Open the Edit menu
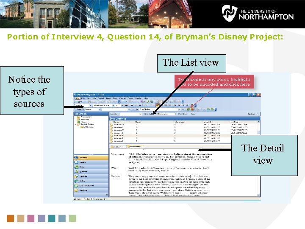The width and height of the screenshot is (305, 229). (x=83, y=98)
